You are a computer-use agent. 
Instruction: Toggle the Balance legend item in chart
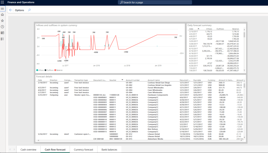(58, 70)
